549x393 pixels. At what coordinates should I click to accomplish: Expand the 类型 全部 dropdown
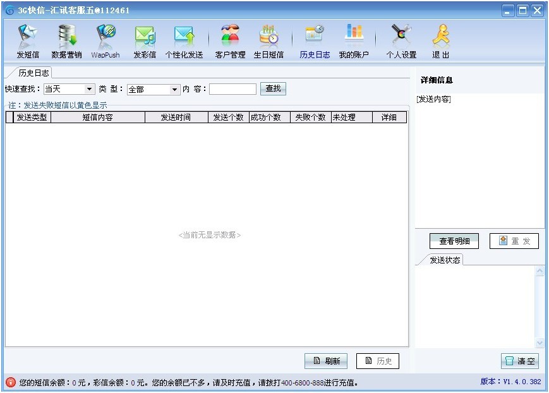[x=174, y=90]
